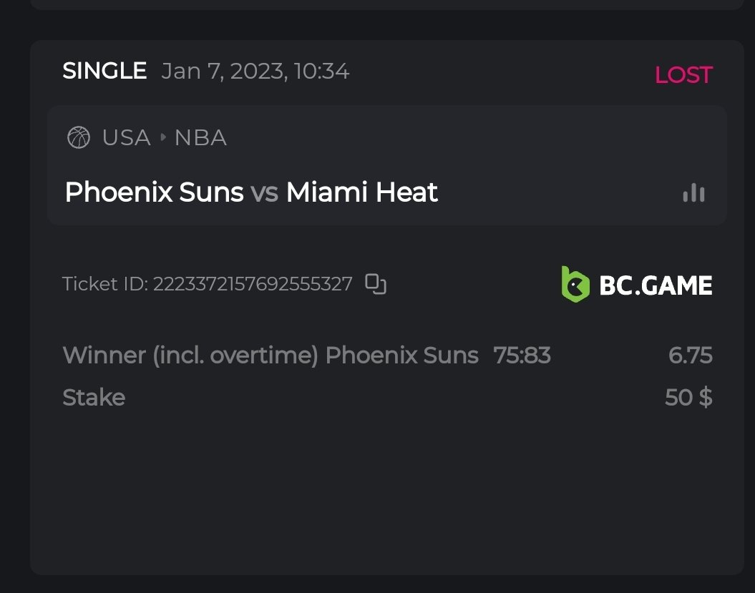Open match statistics bar chart icon
This screenshot has width=755, height=593.
(x=693, y=192)
